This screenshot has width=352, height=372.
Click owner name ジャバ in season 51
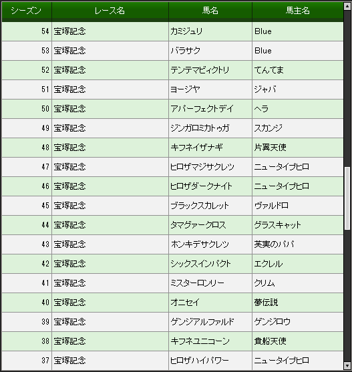(x=265, y=89)
